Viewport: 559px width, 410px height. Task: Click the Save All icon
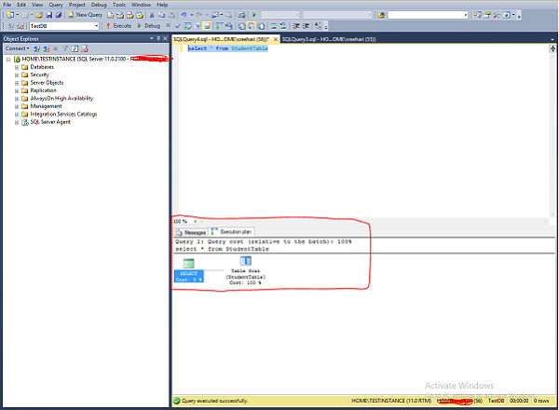59,15
